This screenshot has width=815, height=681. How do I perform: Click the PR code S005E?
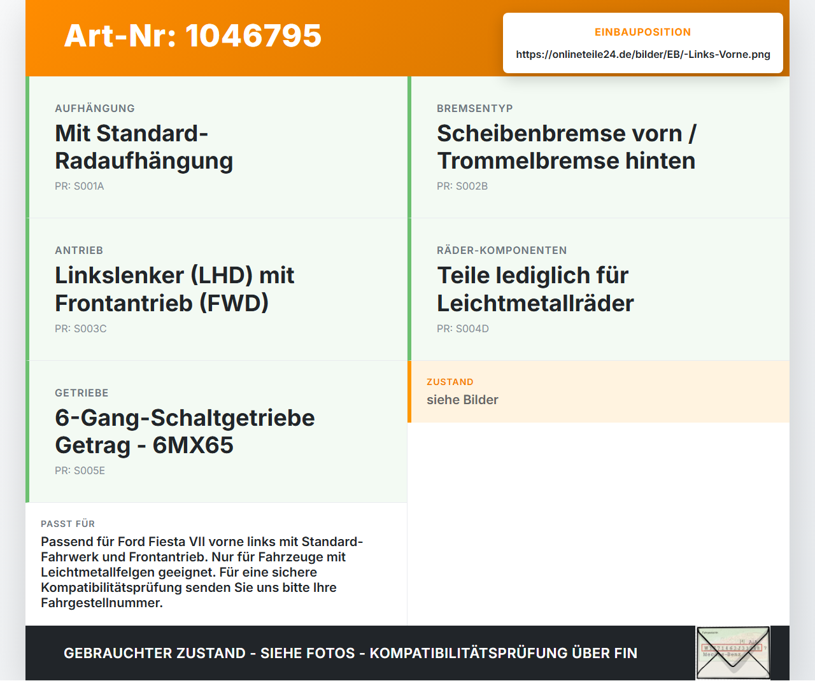80,471
